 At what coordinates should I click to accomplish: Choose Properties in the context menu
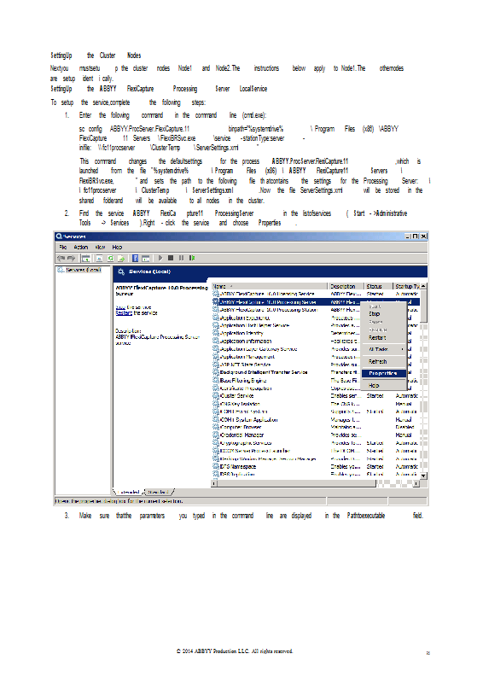383,373
